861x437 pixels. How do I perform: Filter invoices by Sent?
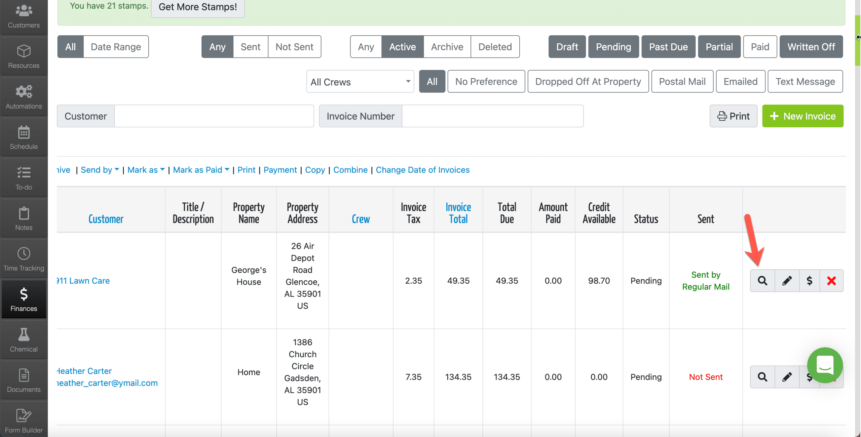pos(250,47)
